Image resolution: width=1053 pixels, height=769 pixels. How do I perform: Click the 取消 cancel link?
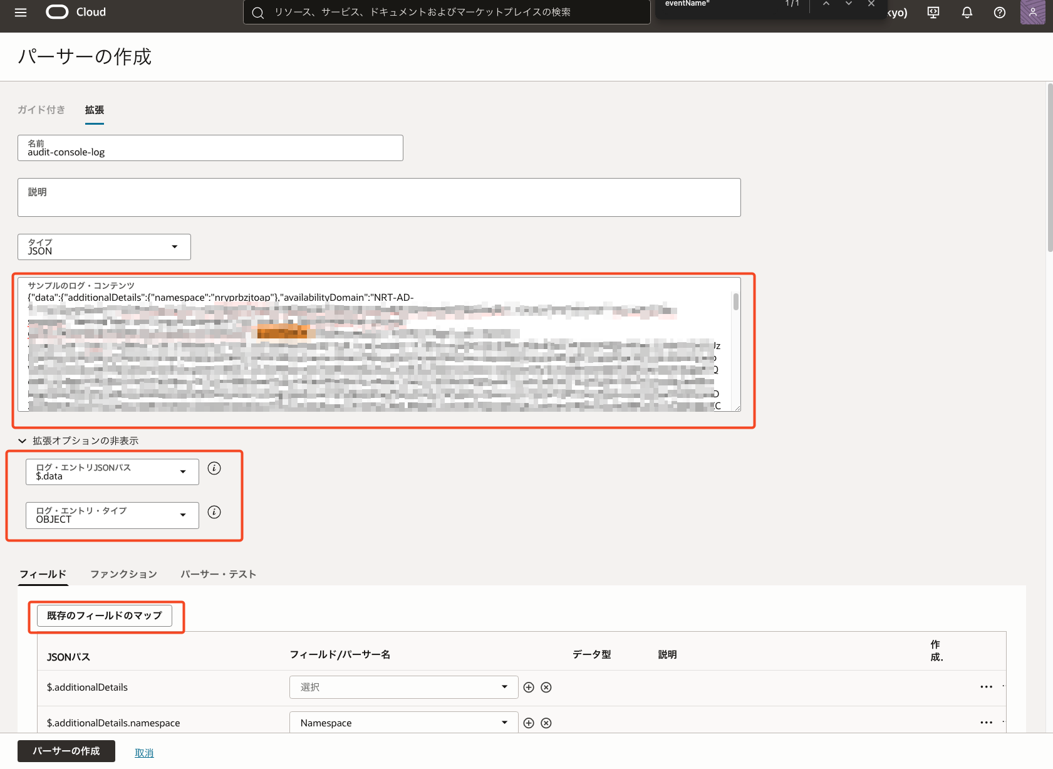tap(144, 753)
